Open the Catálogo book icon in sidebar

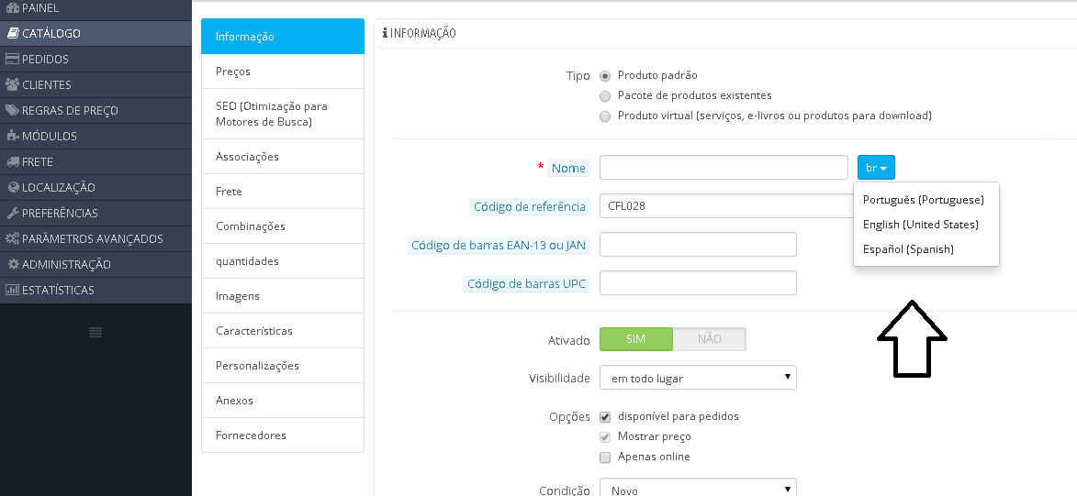(12, 33)
